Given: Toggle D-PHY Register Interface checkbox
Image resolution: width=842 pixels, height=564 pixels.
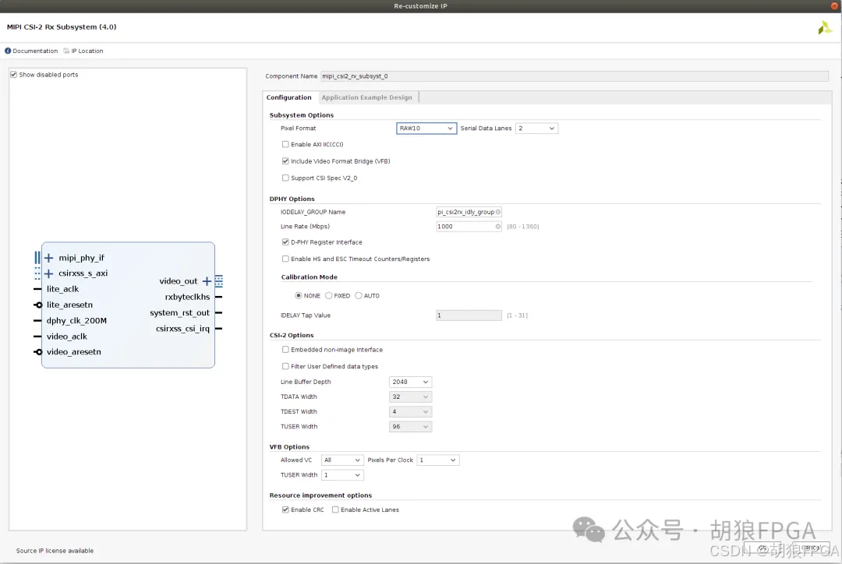Looking at the screenshot, I should [285, 242].
